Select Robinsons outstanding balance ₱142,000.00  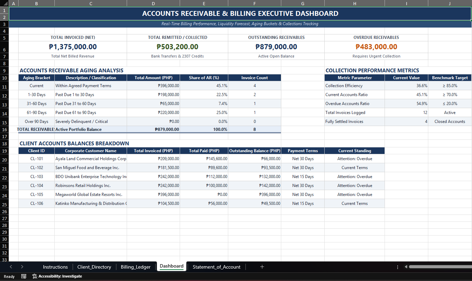tap(254, 186)
